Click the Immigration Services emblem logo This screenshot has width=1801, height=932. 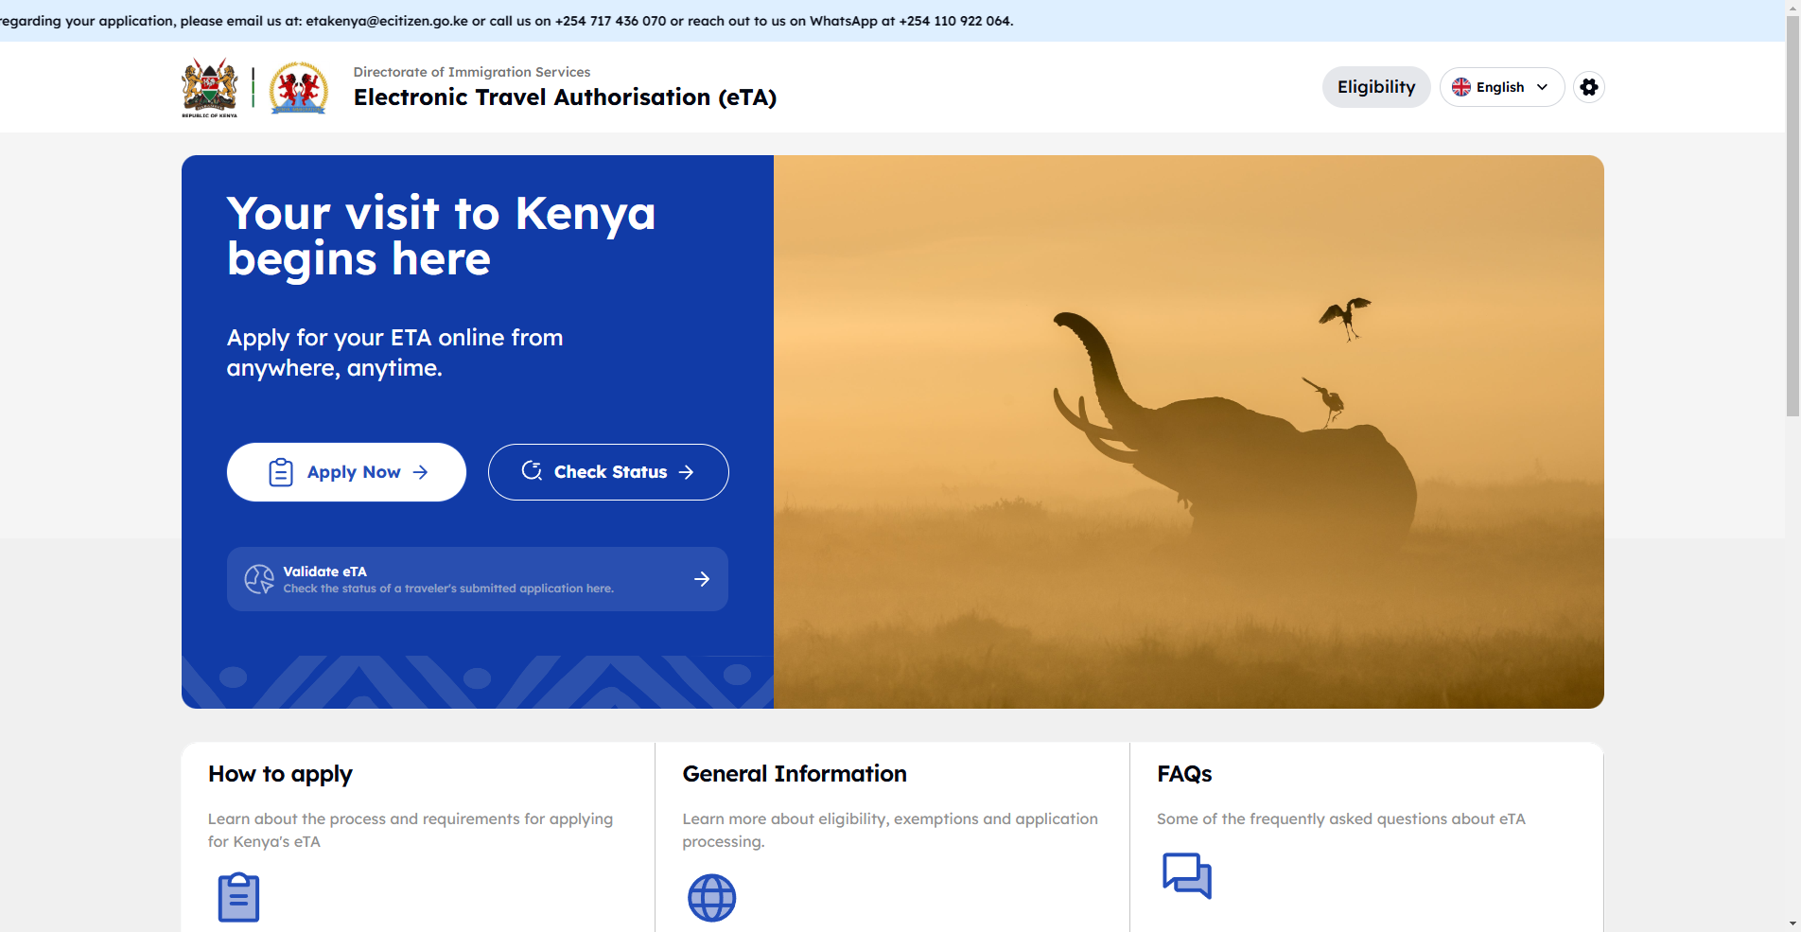pos(298,88)
